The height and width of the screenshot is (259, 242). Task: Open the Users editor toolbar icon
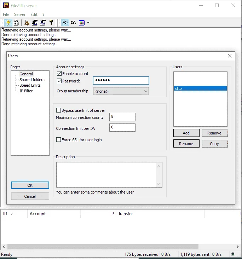click(35, 22)
